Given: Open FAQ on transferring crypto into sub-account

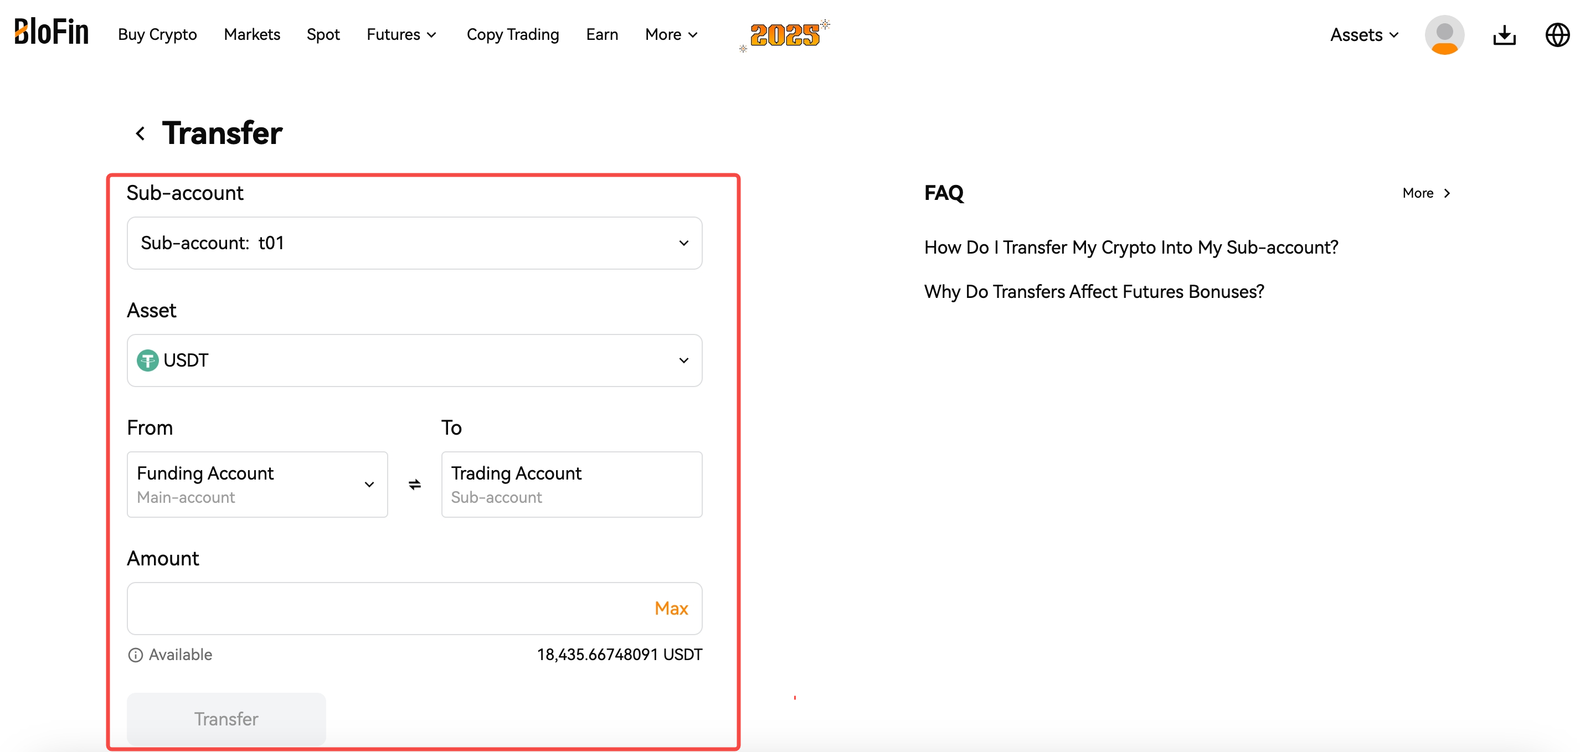Looking at the screenshot, I should tap(1130, 247).
